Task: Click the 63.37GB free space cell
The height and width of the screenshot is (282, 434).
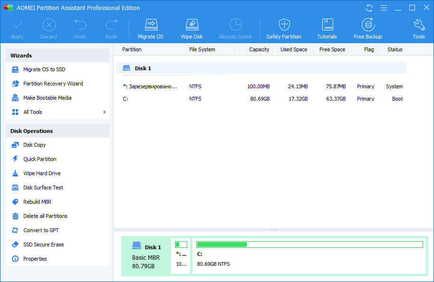Action: pos(336,99)
